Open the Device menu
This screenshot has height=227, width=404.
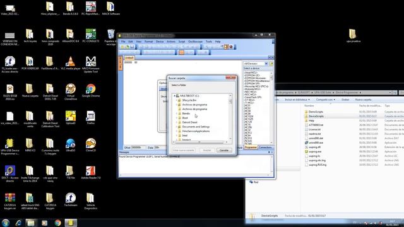click(x=160, y=42)
